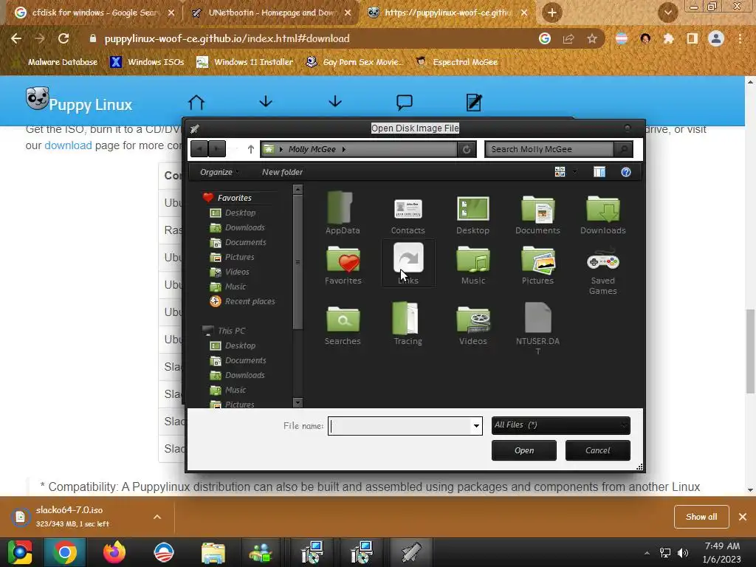The image size is (756, 567).
Task: Refresh the Molly McGee folder listing
Action: click(467, 149)
